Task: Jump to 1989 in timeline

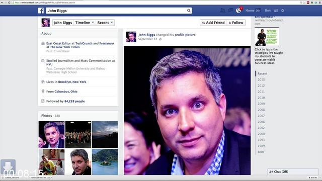Action: (x=261, y=146)
